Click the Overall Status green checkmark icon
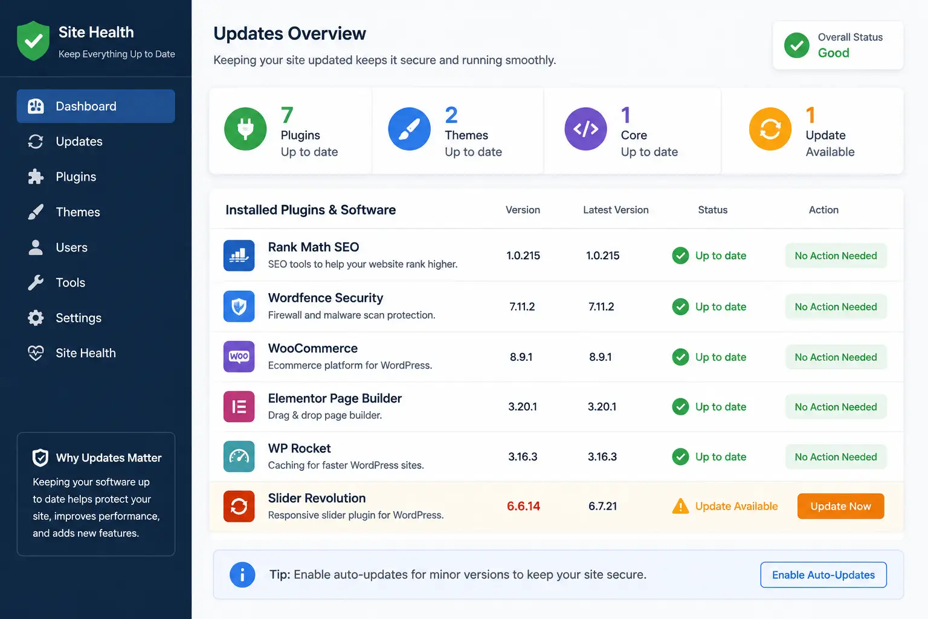This screenshot has width=928, height=619. 797,45
